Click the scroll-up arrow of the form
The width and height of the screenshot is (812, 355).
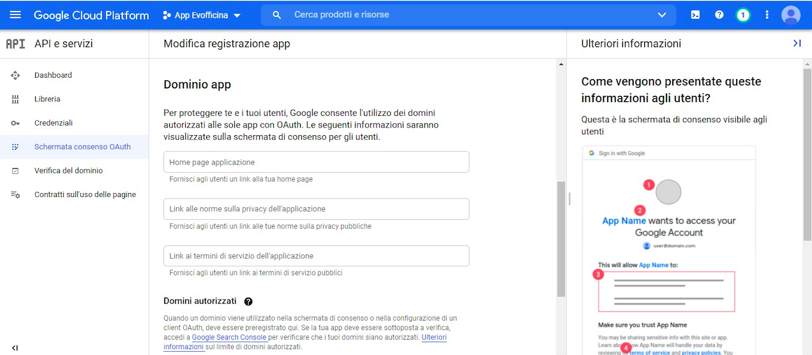(x=561, y=64)
